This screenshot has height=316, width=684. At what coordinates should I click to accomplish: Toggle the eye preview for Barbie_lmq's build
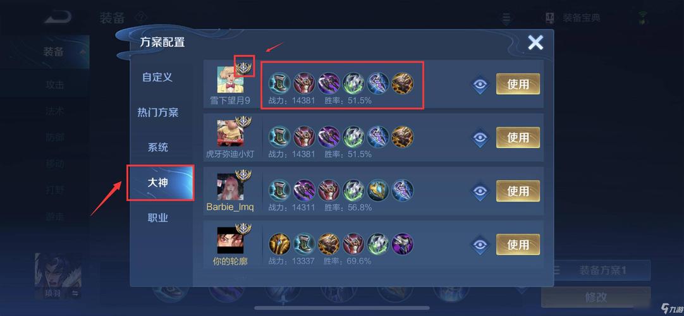pyautogui.click(x=480, y=191)
